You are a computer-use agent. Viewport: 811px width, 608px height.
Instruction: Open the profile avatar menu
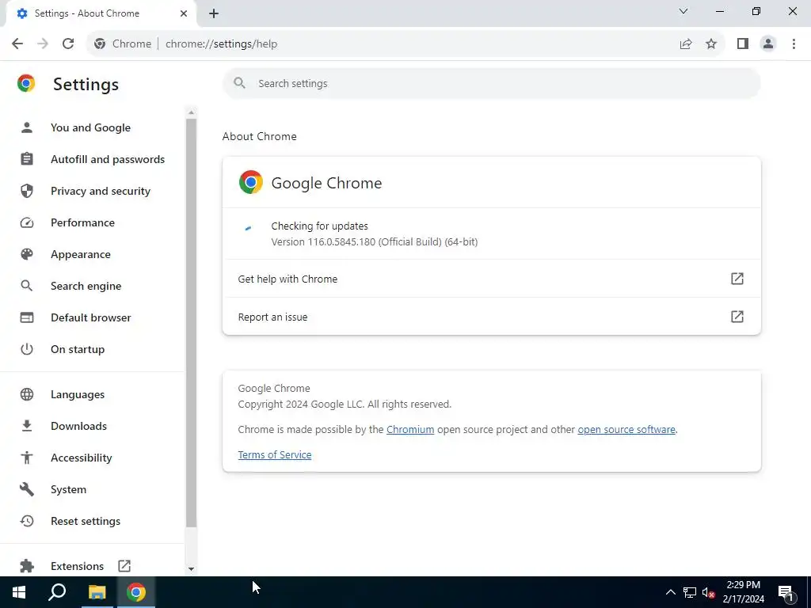point(768,44)
